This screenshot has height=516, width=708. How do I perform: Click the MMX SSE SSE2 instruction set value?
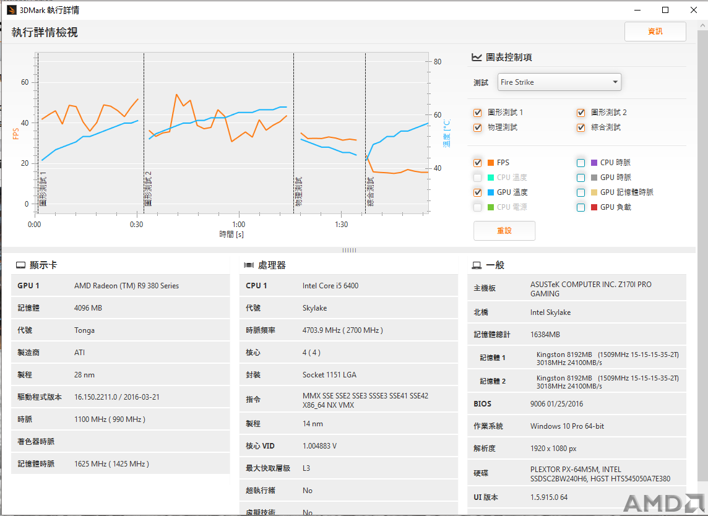[x=365, y=400]
